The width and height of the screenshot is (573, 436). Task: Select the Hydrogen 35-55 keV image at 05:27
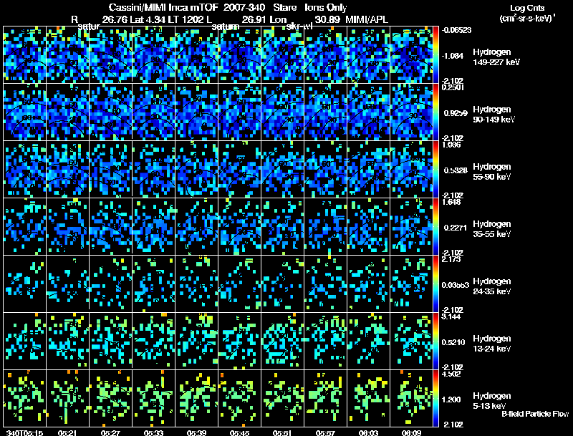[111, 227]
